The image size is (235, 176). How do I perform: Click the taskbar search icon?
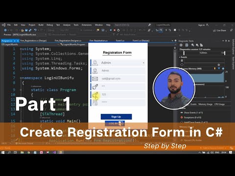[9, 153]
